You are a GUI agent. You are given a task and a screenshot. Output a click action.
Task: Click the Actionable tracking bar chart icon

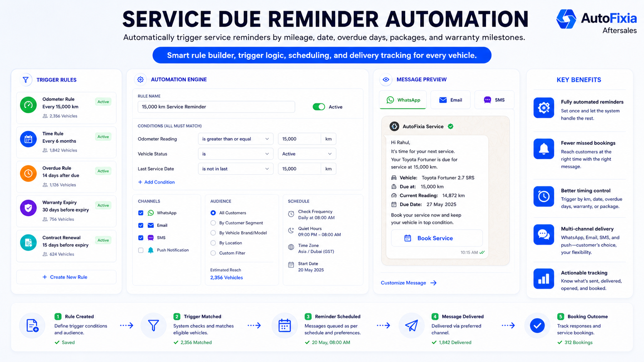click(543, 279)
